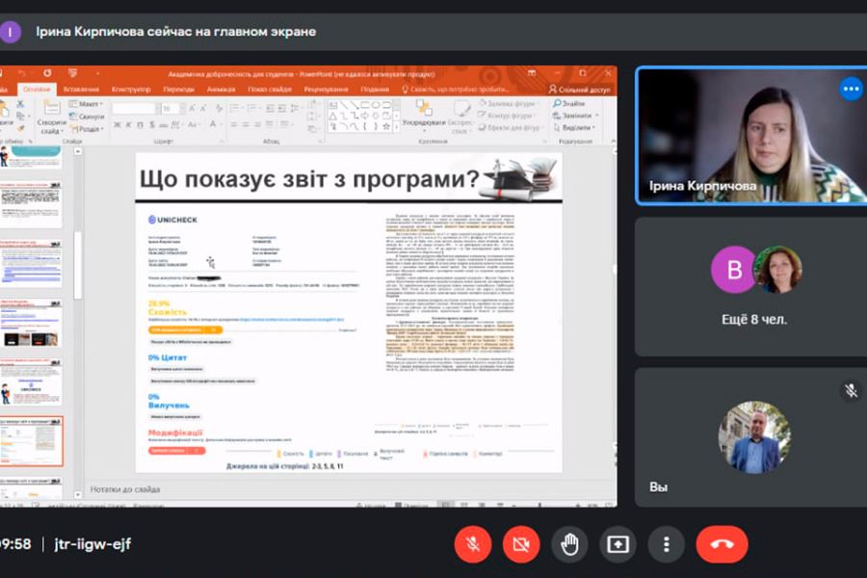The width and height of the screenshot is (867, 578).
Task: Unmute the microphone in Meet
Action: pyautogui.click(x=473, y=544)
